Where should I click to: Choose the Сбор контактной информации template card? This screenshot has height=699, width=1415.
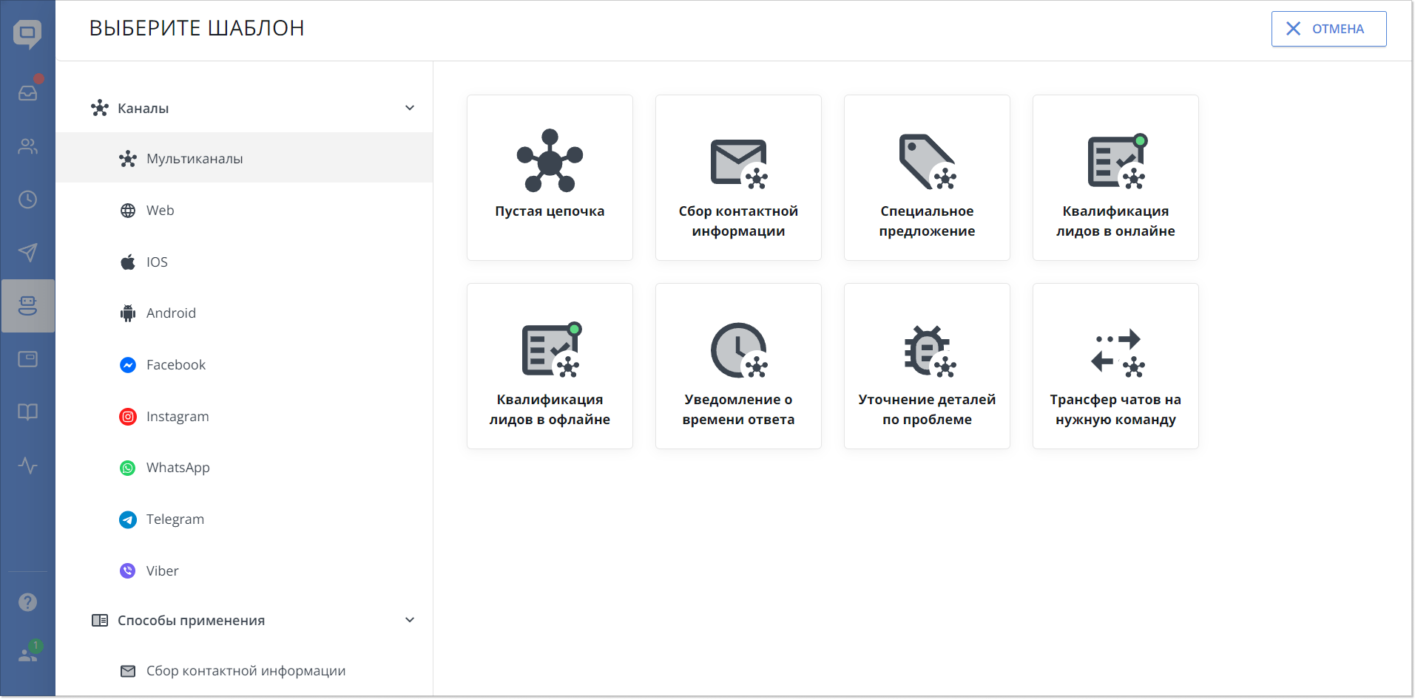pyautogui.click(x=738, y=177)
